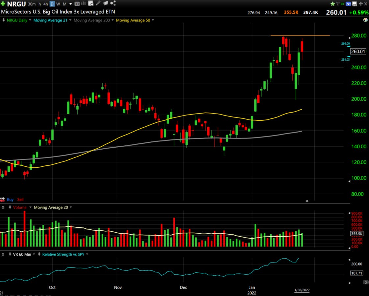Image resolution: width=369 pixels, height=296 pixels.
Task: Click the +0.59% change value
Action: tap(359, 12)
